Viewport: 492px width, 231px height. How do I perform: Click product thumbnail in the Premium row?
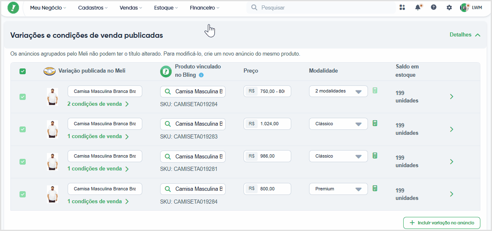[x=52, y=194]
